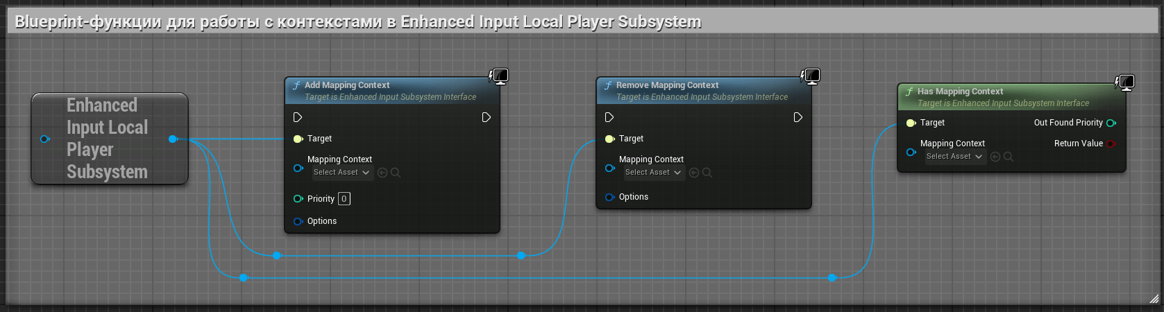Open Select Asset dropdown in Add Mapping Context
This screenshot has width=1164, height=312.
[x=341, y=173]
